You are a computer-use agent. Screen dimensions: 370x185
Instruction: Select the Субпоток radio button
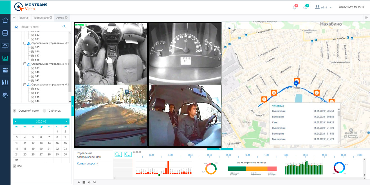[x=44, y=110]
